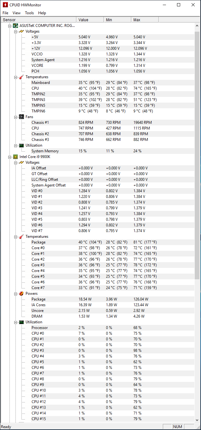Click the Value column header
Screen dimensions: 201x430
[x=90, y=20]
